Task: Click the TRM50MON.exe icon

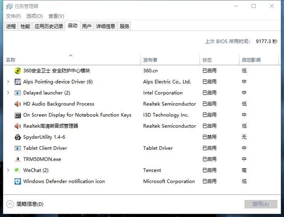Action: point(18,159)
